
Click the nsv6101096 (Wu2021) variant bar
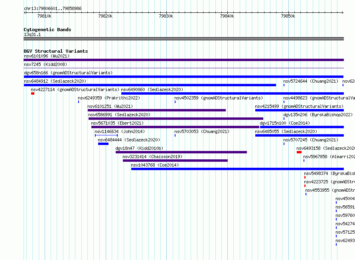click(x=183, y=60)
